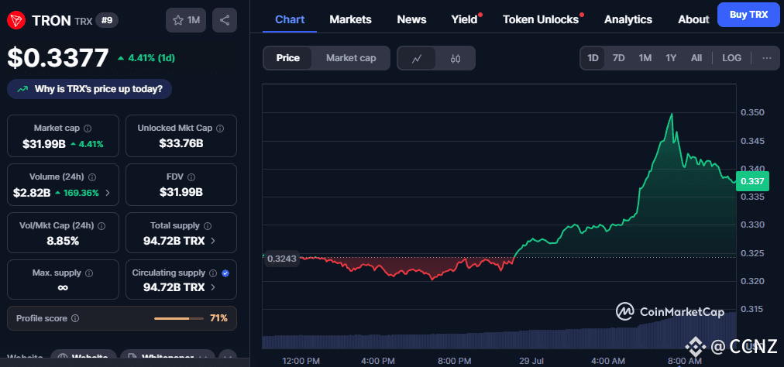Select 1M time range
This screenshot has width=784, height=367.
point(645,58)
